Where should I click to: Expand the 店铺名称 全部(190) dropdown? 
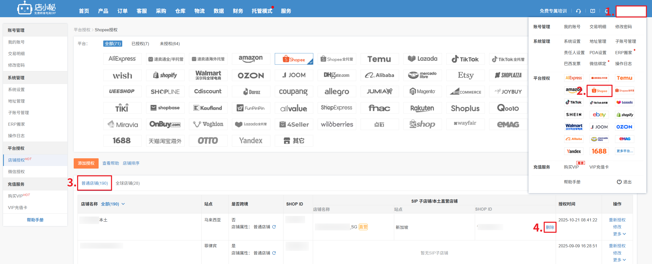[113, 204]
